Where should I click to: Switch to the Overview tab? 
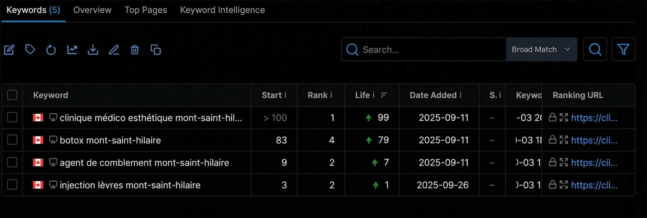click(92, 10)
